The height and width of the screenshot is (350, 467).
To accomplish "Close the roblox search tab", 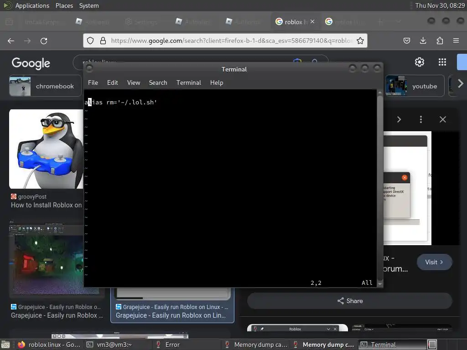I will 312,21.
